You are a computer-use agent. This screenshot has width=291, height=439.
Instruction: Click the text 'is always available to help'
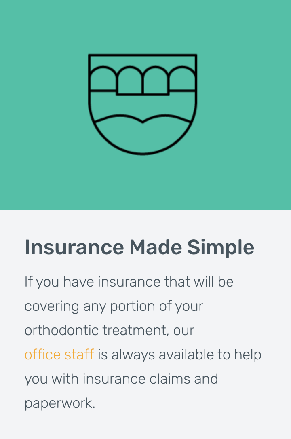tap(179, 355)
